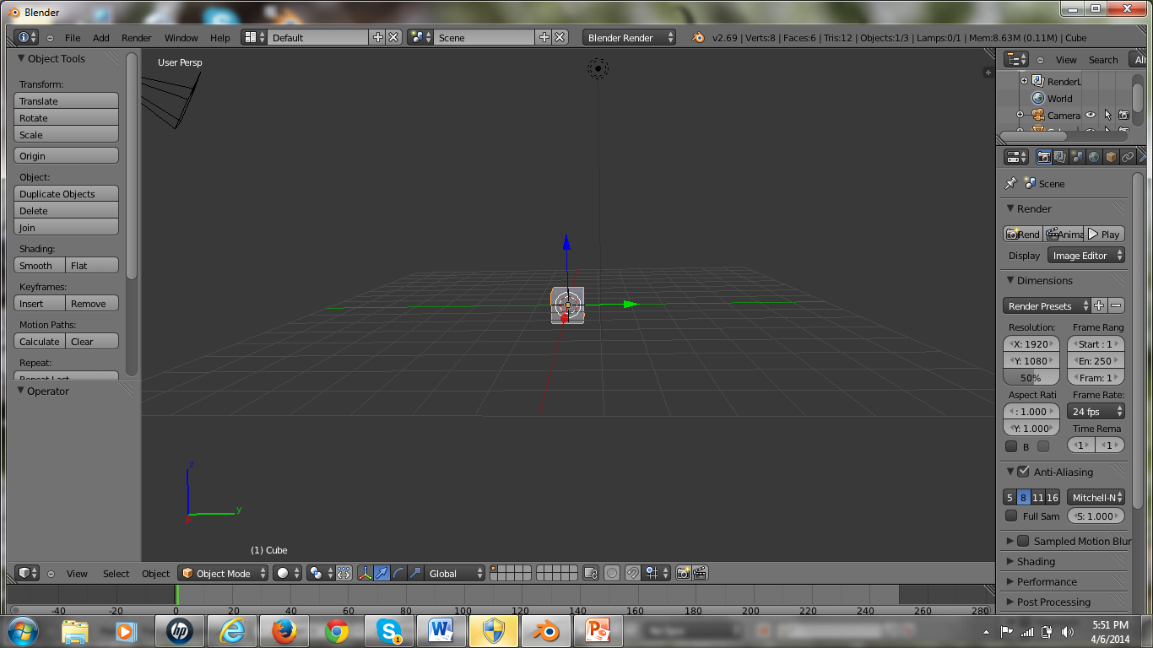Click the rotation manipulator icon in viewport header
Screen dimensions: 1153x648
coord(400,573)
